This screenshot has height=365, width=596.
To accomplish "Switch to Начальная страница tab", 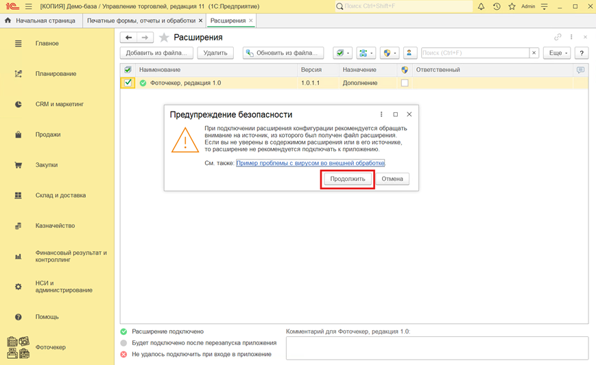I will pos(40,21).
